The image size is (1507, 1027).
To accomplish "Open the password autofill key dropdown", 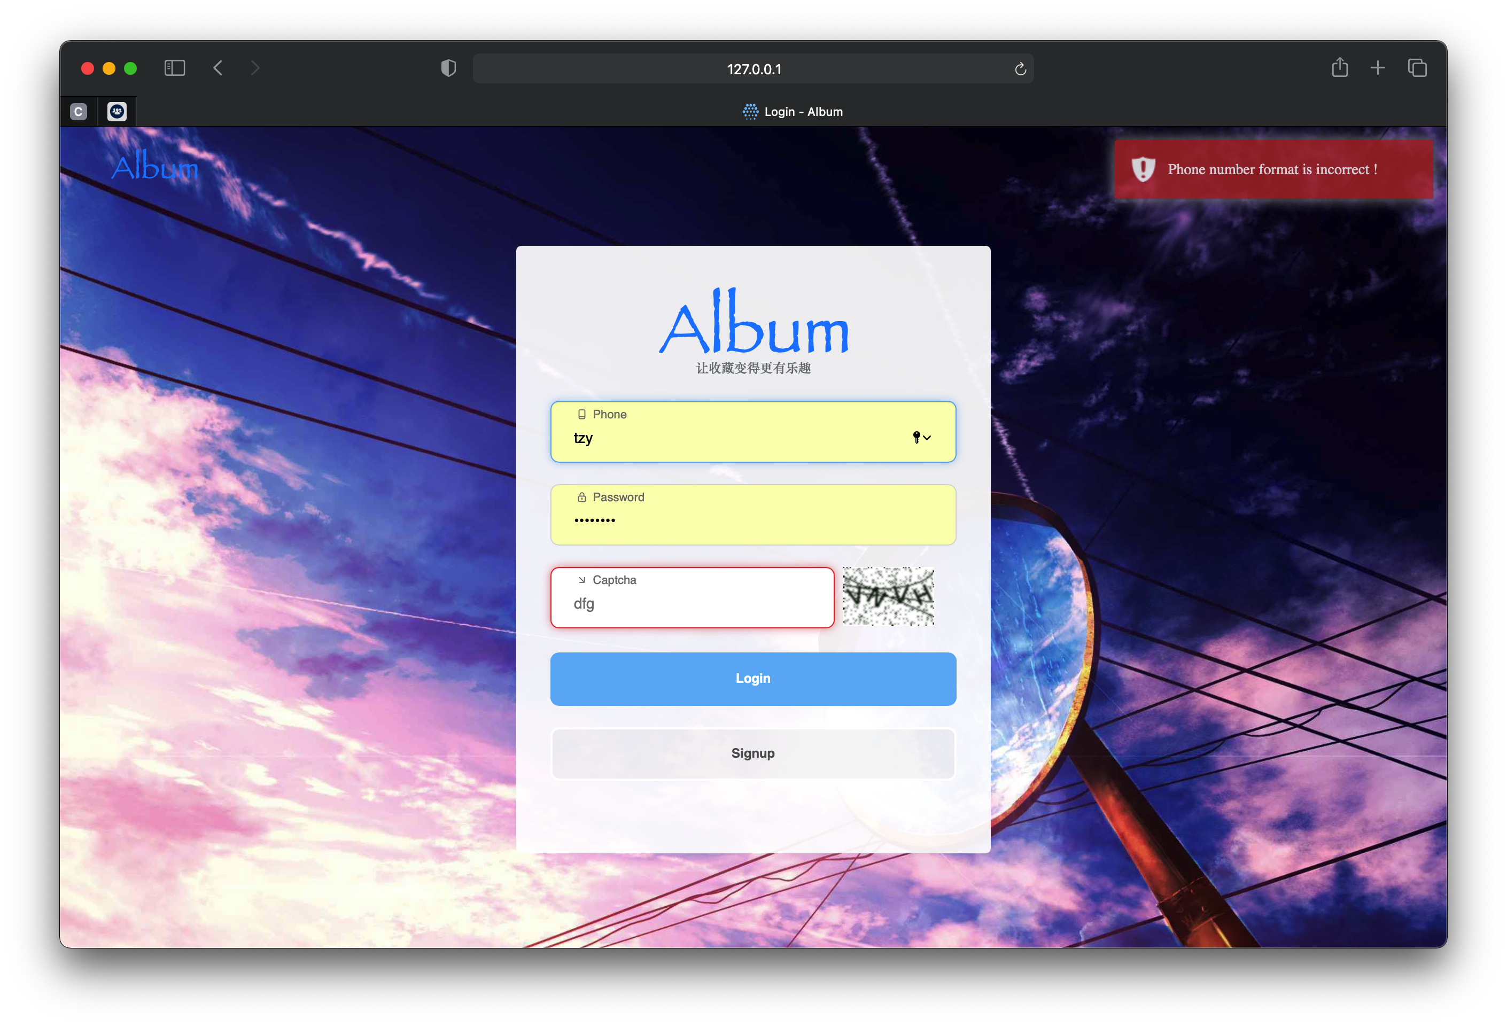I will point(921,438).
